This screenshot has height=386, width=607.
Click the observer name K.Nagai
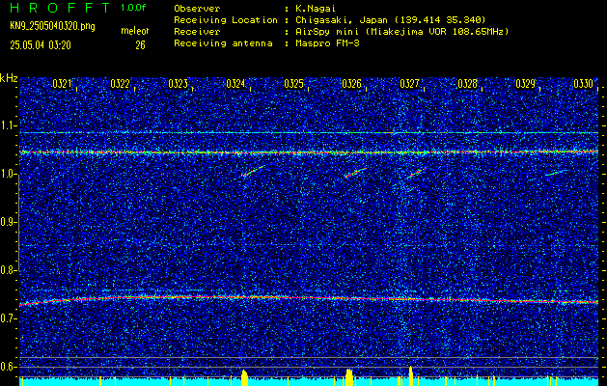tap(317, 9)
